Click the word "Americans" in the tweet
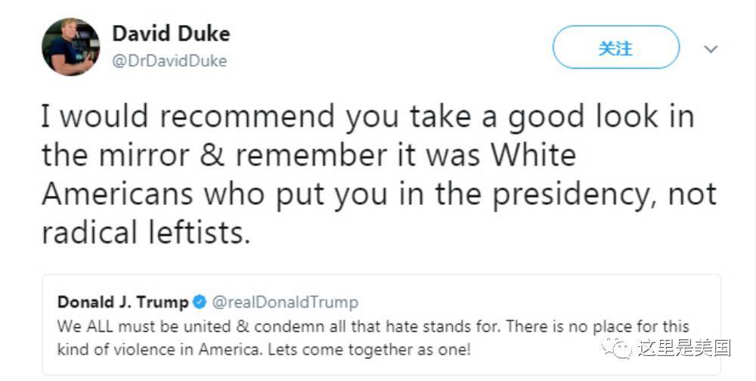Screen dimensions: 756x381 click(118, 194)
